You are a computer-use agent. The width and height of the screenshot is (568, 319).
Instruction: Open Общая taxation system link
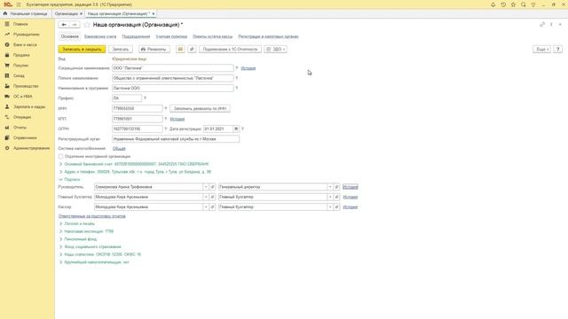(119, 148)
